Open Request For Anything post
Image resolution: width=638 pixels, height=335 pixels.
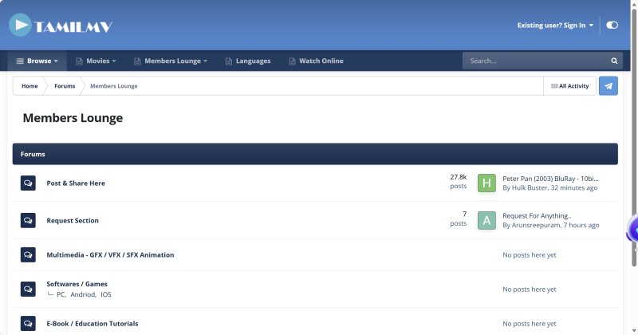pos(537,215)
